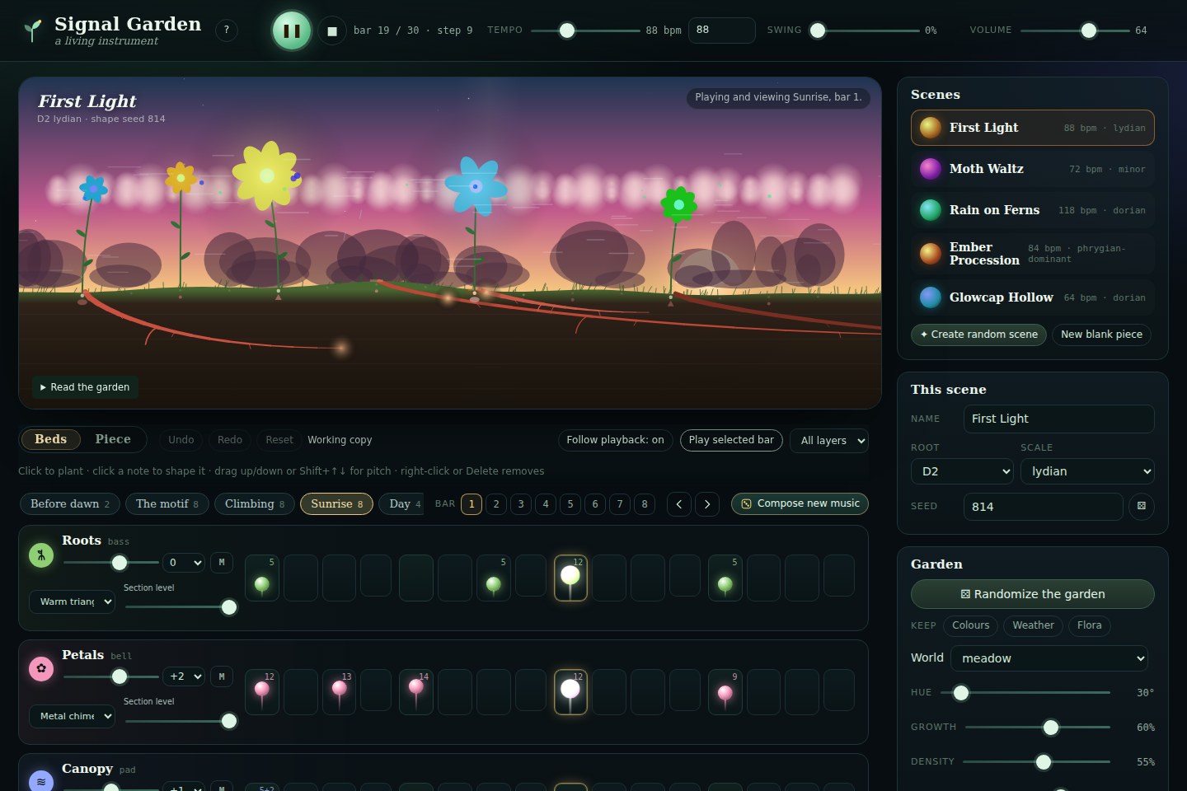
Task: Open the Scale lydian dropdown
Action: 1087,471
